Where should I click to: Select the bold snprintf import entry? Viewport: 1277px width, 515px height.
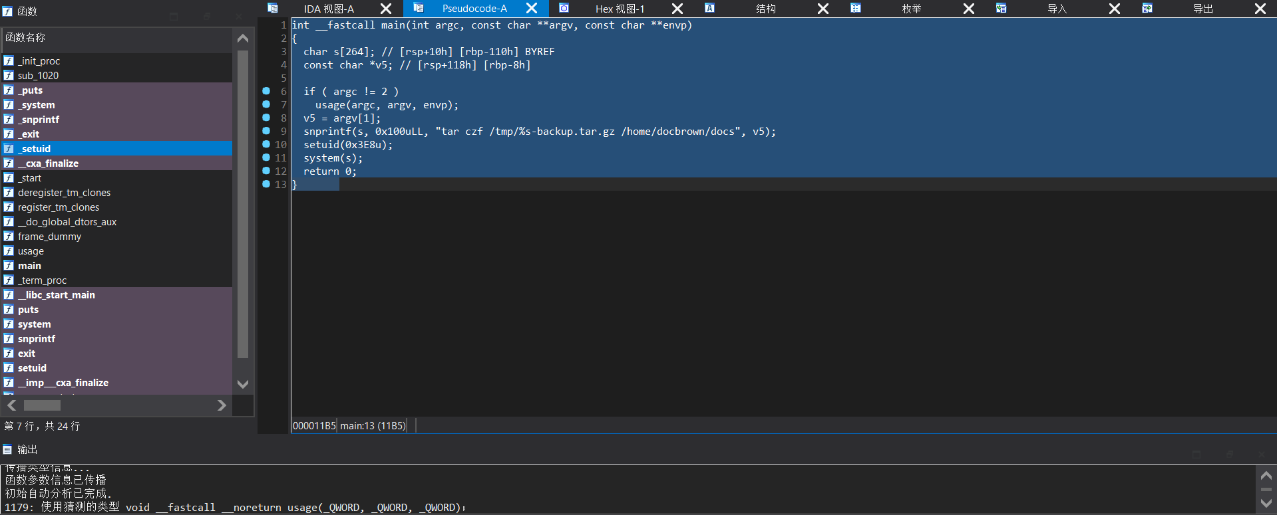[116, 338]
